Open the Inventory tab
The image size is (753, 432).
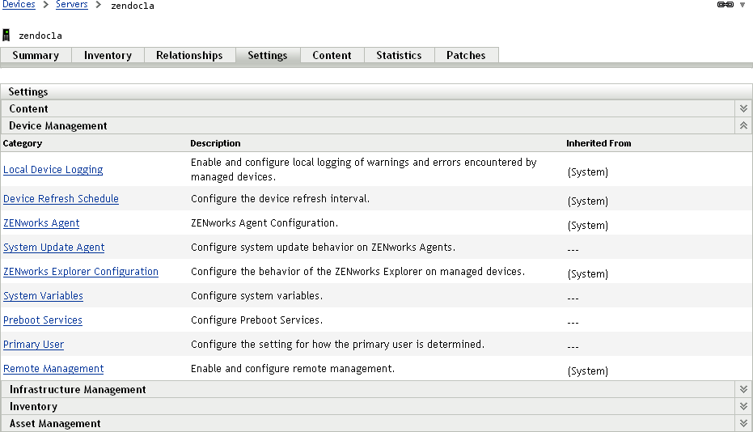tap(108, 55)
